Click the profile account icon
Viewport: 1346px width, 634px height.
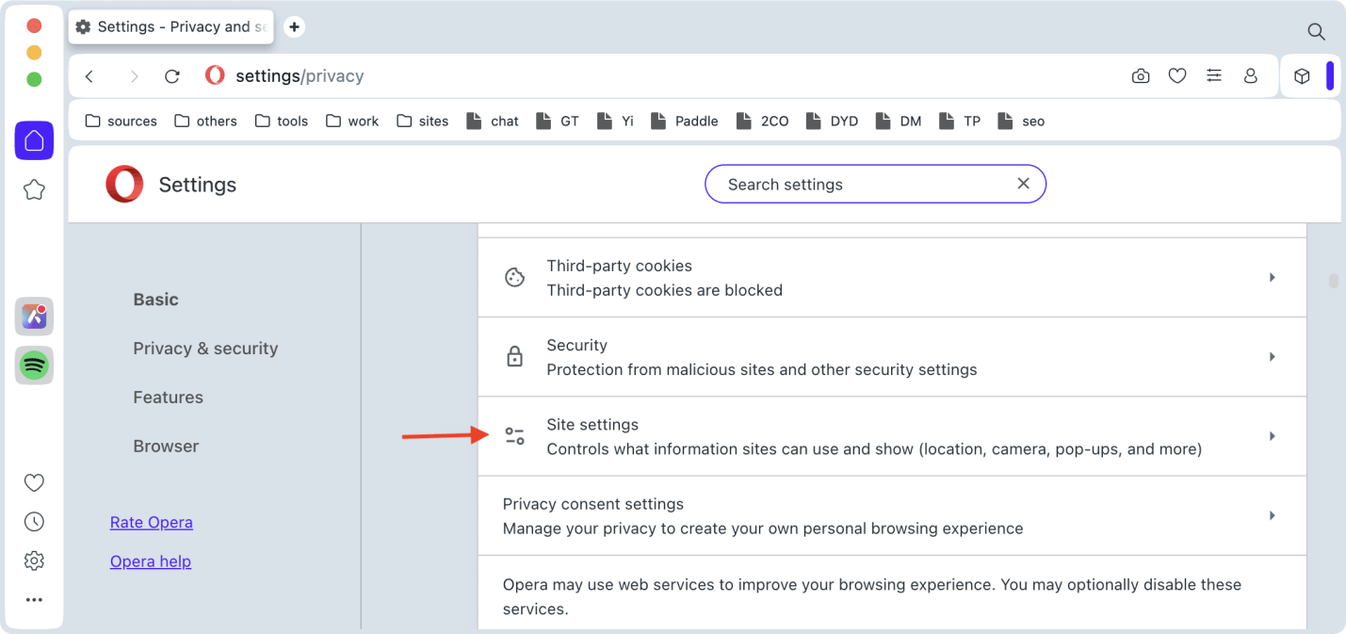click(x=1251, y=76)
